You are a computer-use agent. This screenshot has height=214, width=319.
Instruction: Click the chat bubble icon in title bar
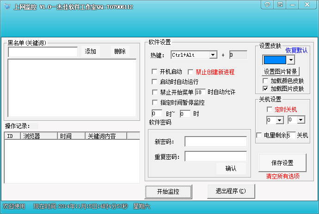pyautogui.click(x=267, y=5)
